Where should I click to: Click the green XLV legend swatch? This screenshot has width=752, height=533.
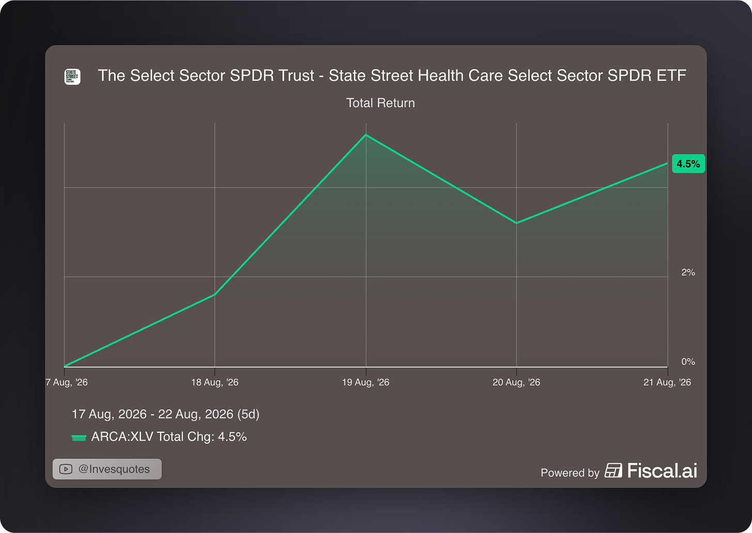tap(79, 437)
